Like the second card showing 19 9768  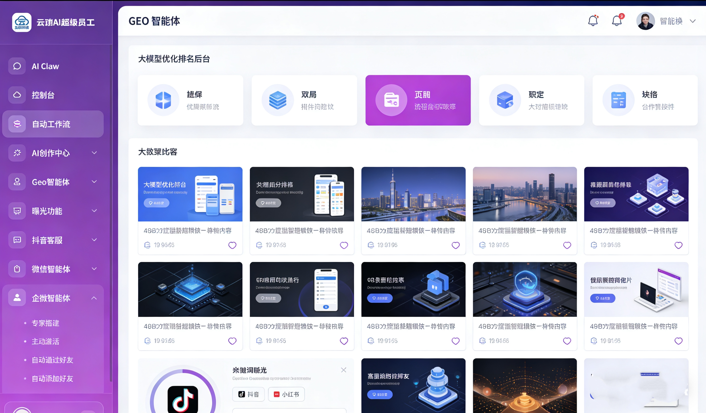point(344,245)
